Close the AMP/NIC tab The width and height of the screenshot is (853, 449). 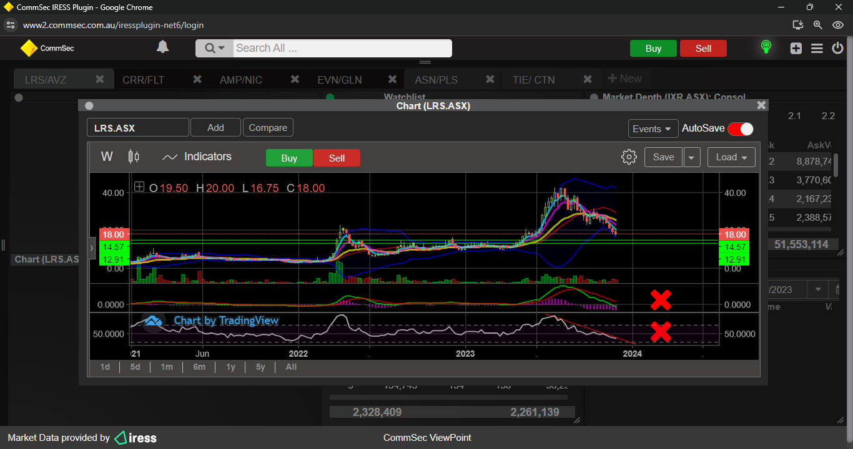point(295,79)
